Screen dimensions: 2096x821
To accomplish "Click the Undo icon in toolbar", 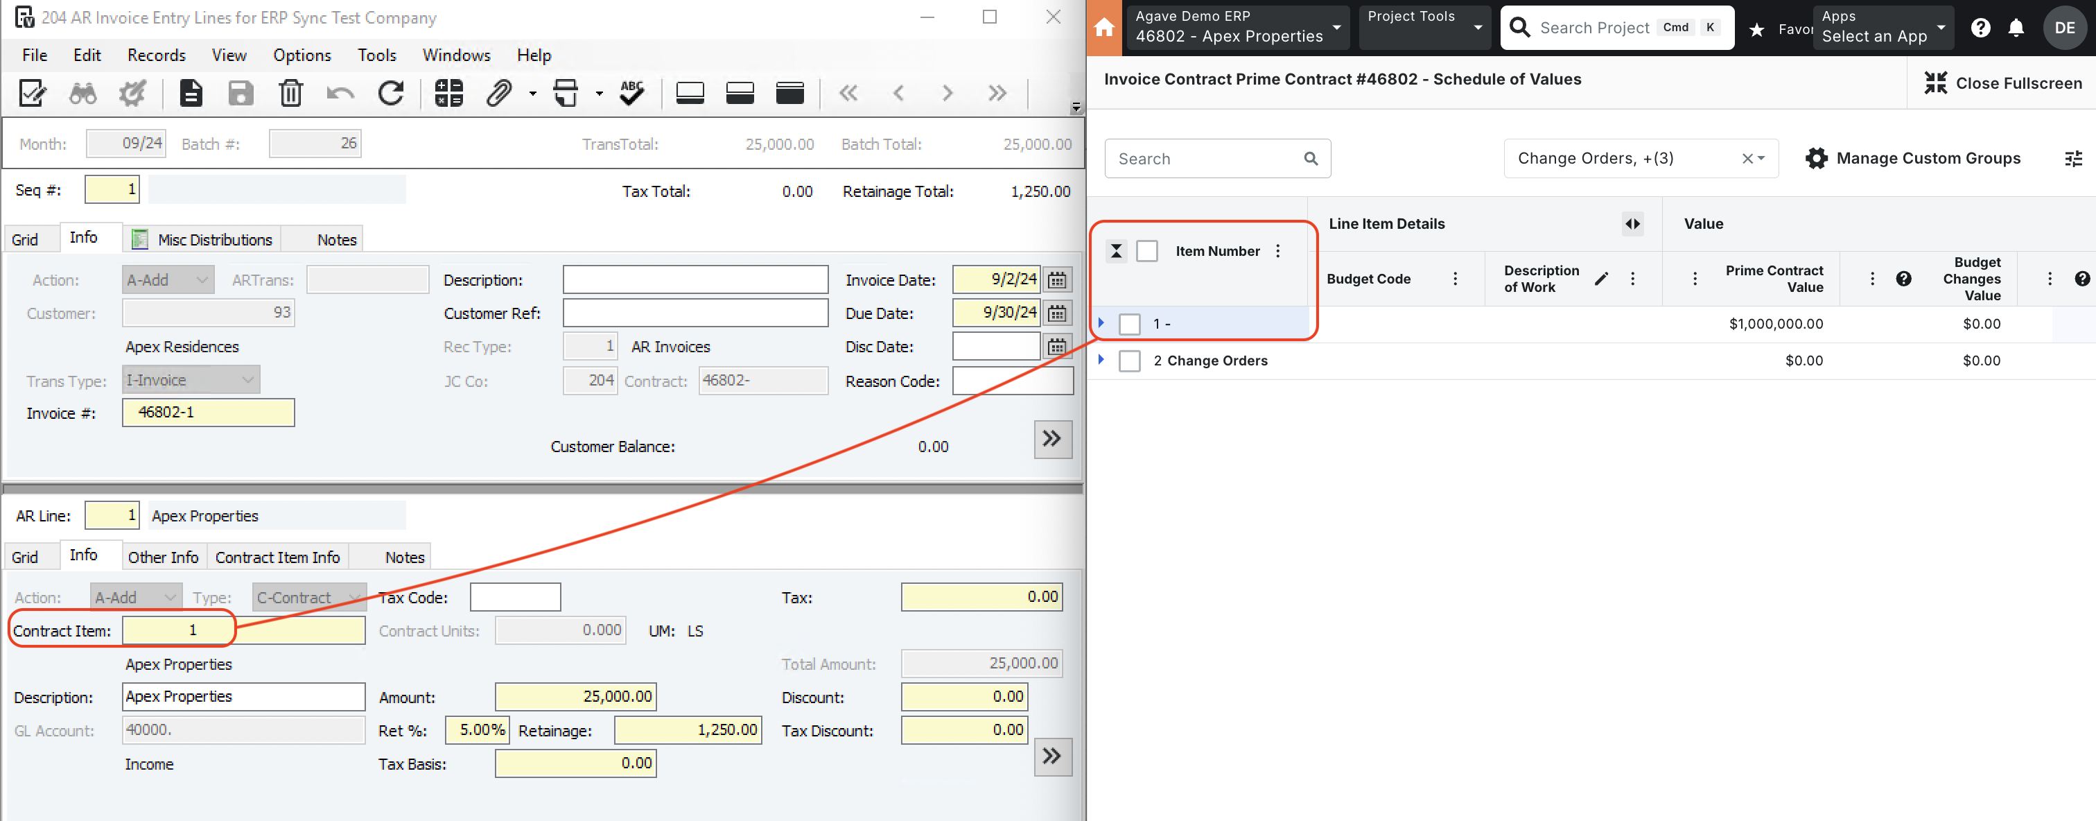I will pyautogui.click(x=338, y=91).
